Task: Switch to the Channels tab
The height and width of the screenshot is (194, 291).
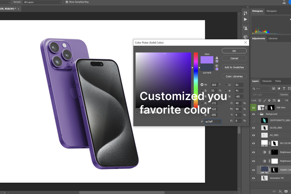Action: [x=267, y=81]
